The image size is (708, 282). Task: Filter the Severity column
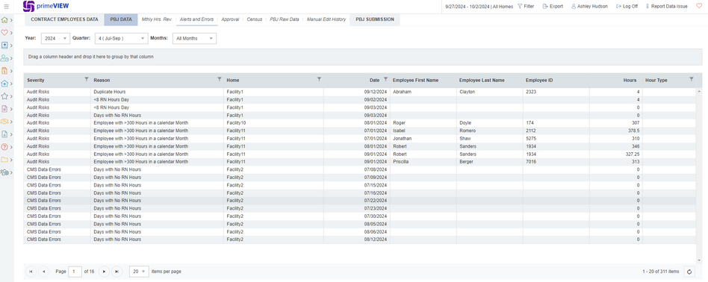click(x=86, y=79)
